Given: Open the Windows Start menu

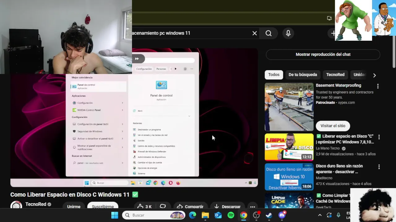Looking at the screenshot, I should pyautogui.click(x=114, y=215).
